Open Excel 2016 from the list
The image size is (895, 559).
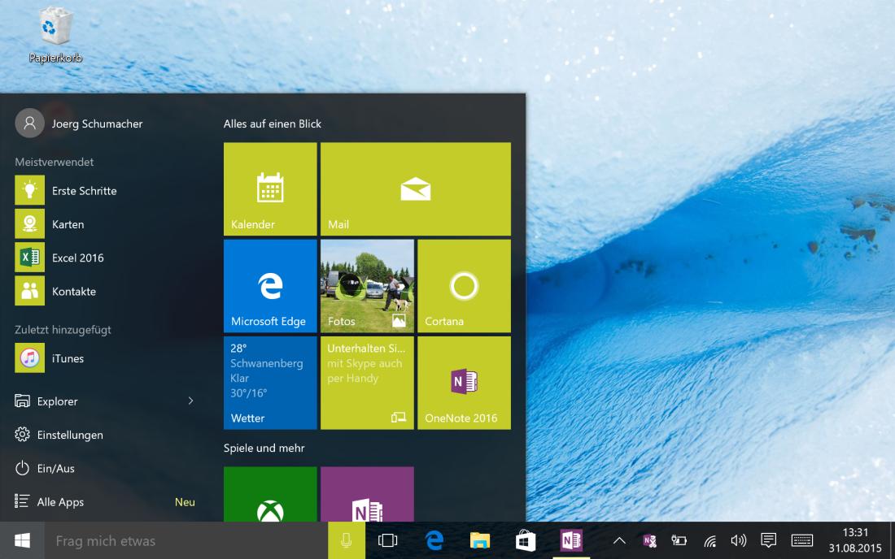[x=104, y=258]
